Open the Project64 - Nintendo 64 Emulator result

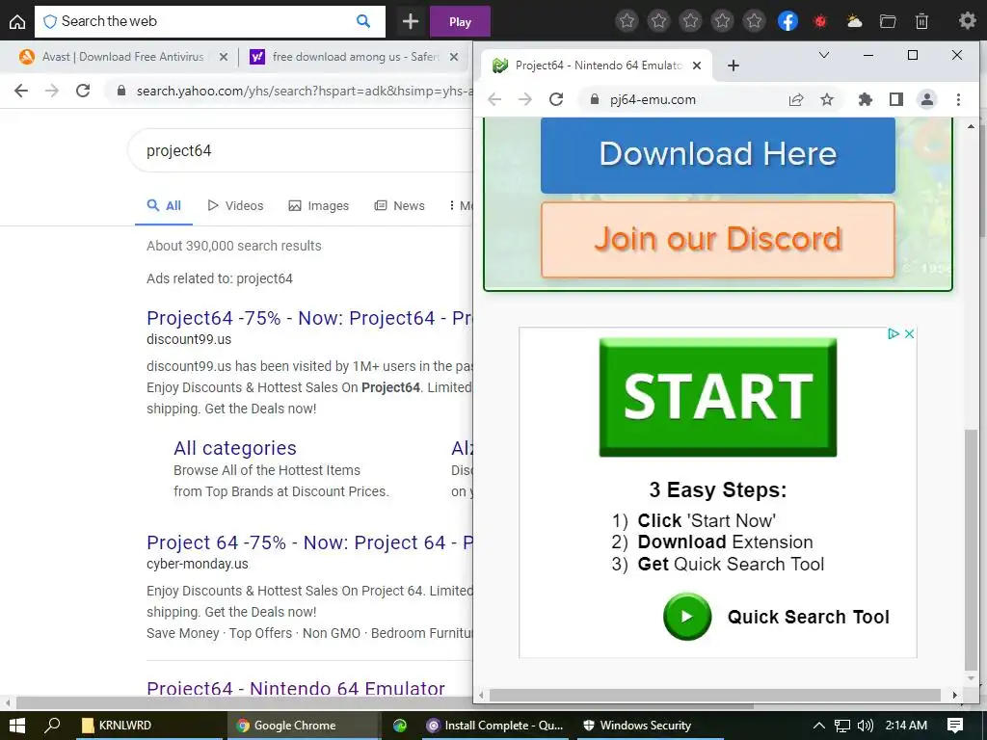click(x=296, y=688)
